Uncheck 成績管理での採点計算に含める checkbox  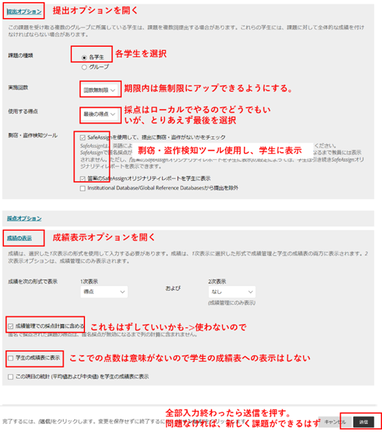tap(10, 326)
